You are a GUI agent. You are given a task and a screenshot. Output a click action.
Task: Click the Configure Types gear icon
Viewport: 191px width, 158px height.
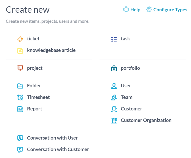tap(149, 10)
